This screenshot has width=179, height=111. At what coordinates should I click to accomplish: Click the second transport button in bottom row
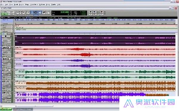[x=94, y=14]
